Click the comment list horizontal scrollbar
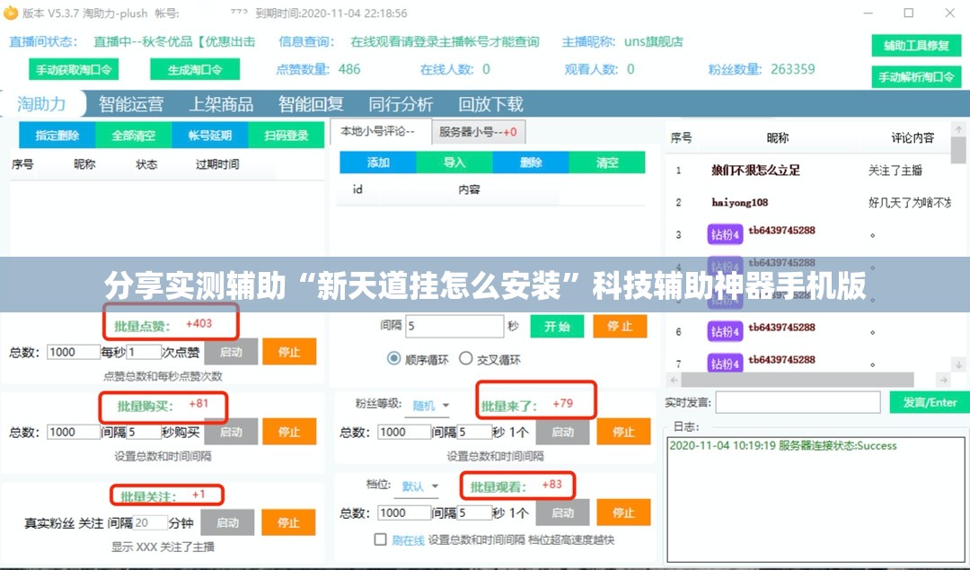The image size is (970, 570). coord(798,380)
